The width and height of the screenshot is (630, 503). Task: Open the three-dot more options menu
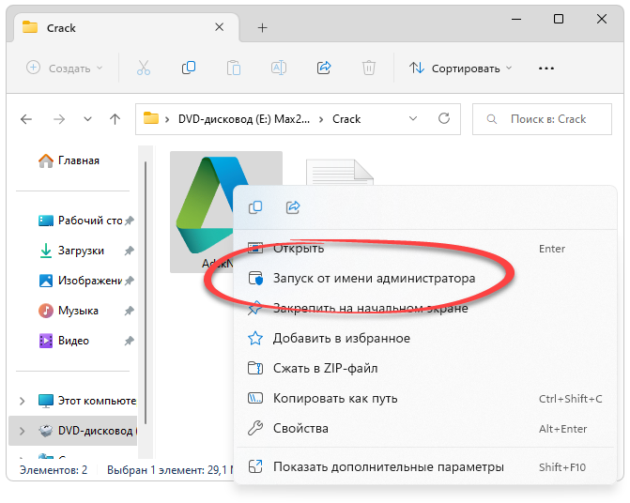(x=546, y=69)
